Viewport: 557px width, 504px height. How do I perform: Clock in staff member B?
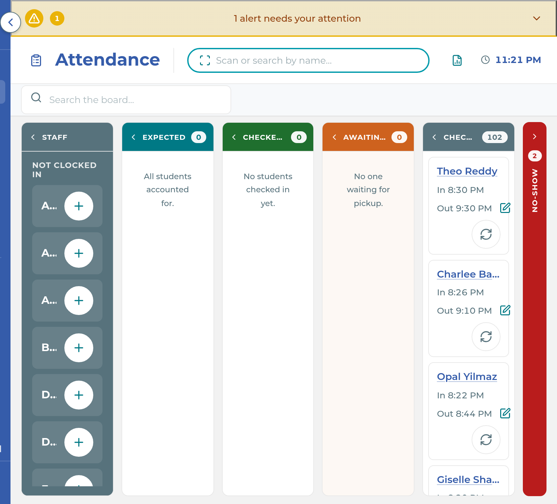79,348
